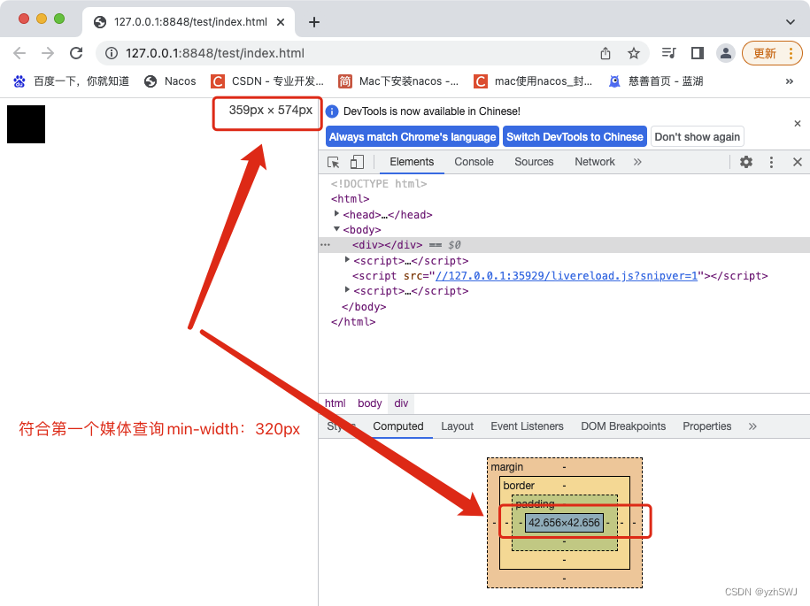Go forward to next page
This screenshot has width=810, height=606.
point(48,53)
